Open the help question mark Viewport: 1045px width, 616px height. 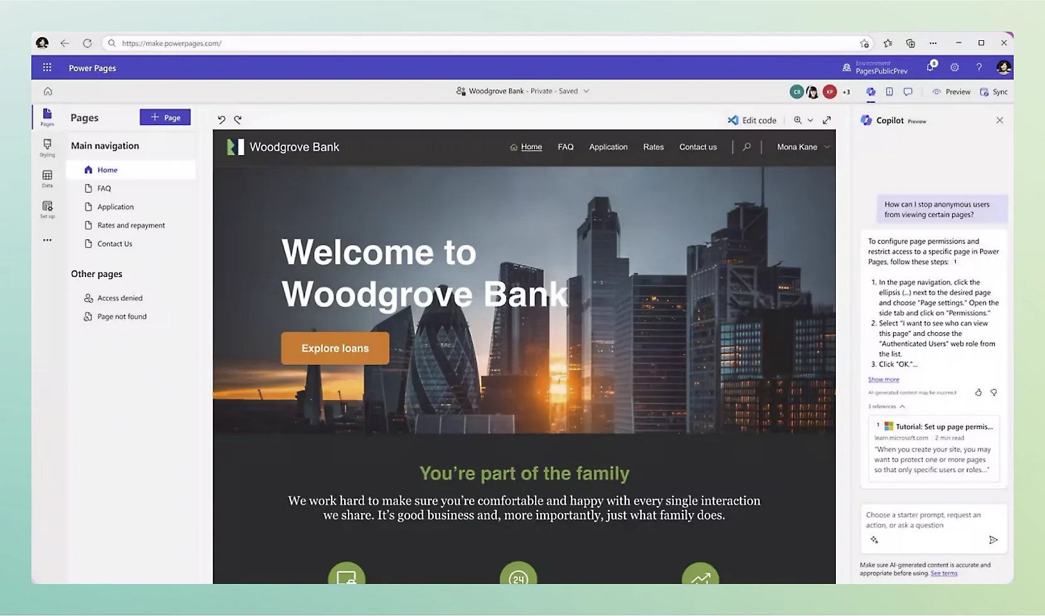coord(978,67)
